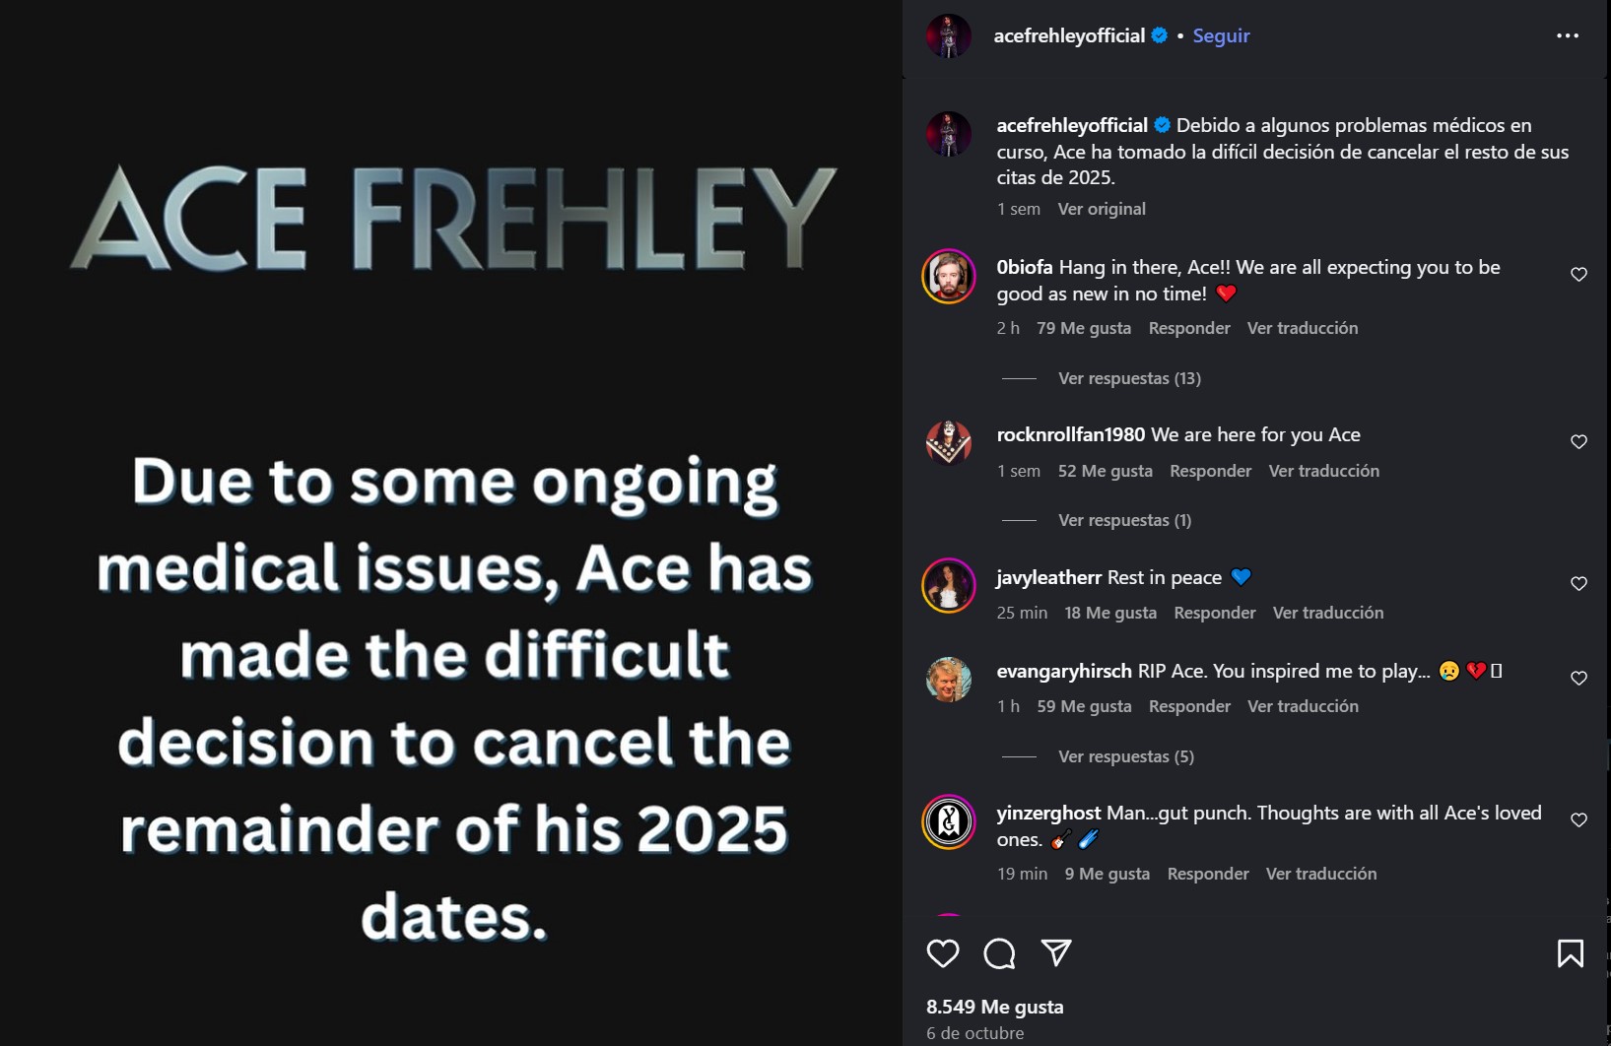Open the acefrehleyofficial profile picture in header
Screen dimensions: 1611x1046
[x=949, y=36]
